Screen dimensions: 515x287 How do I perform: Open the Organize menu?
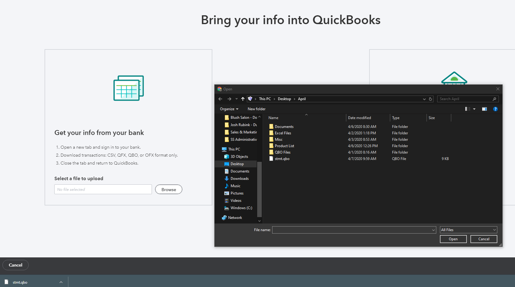click(229, 109)
